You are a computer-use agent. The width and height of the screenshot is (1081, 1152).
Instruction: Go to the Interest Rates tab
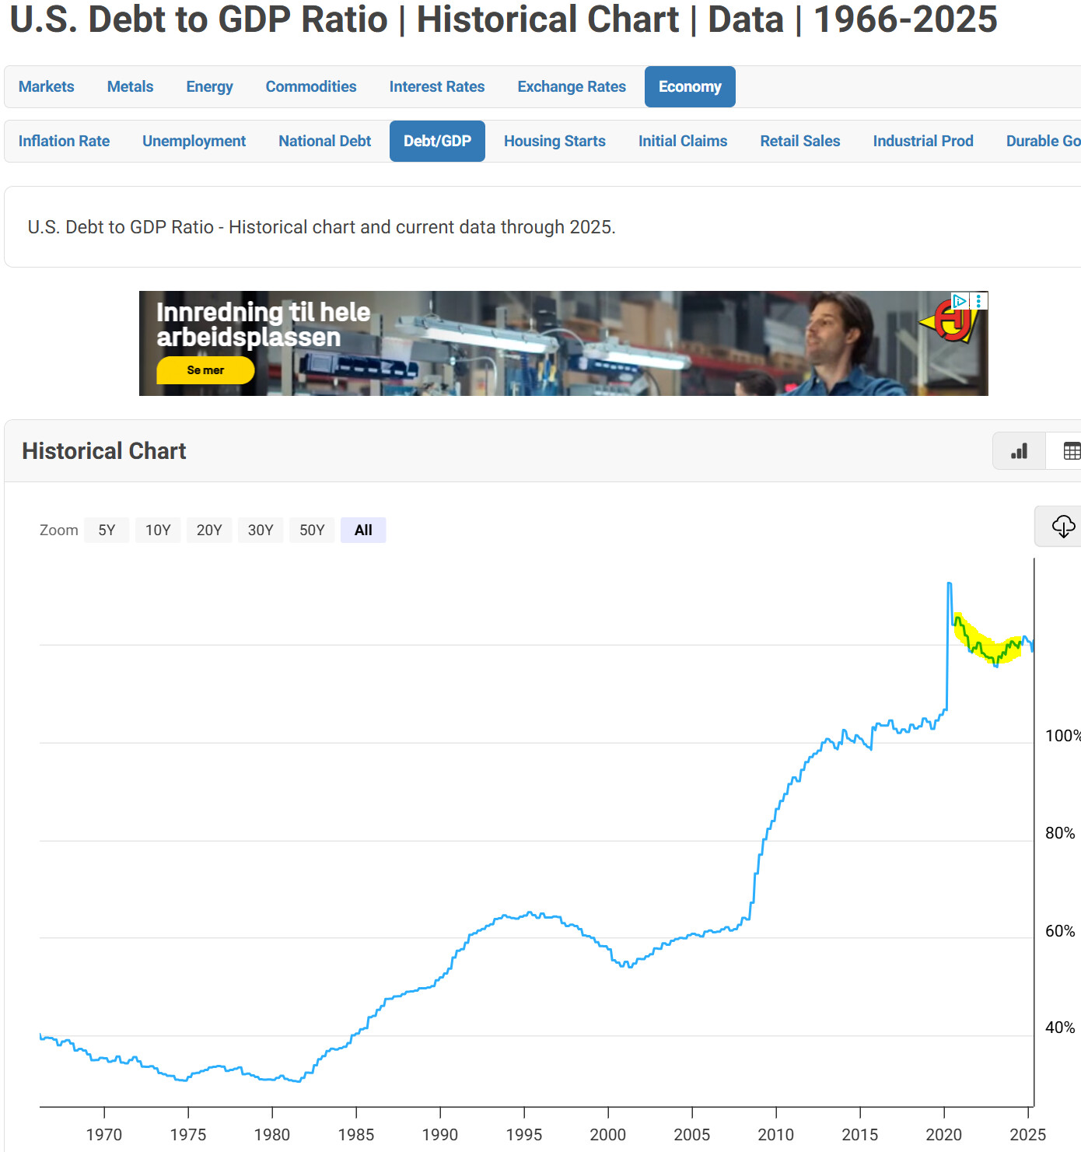coord(436,87)
